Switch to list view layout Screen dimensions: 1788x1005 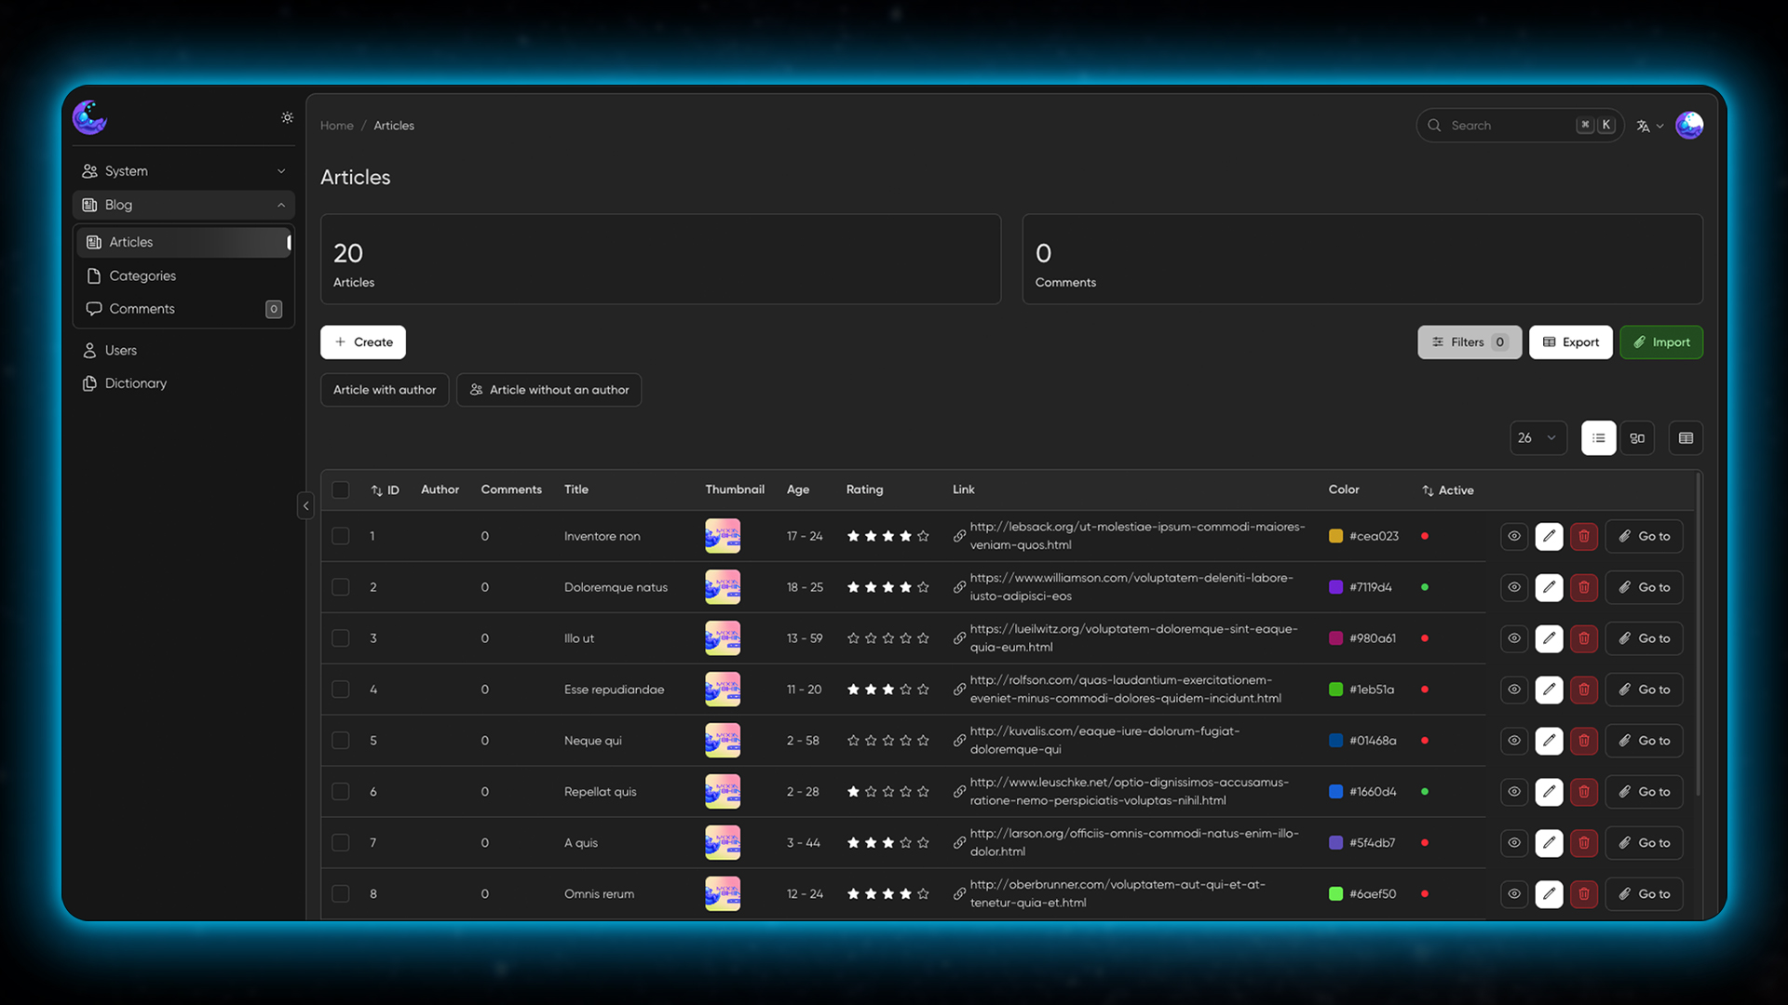(x=1598, y=438)
